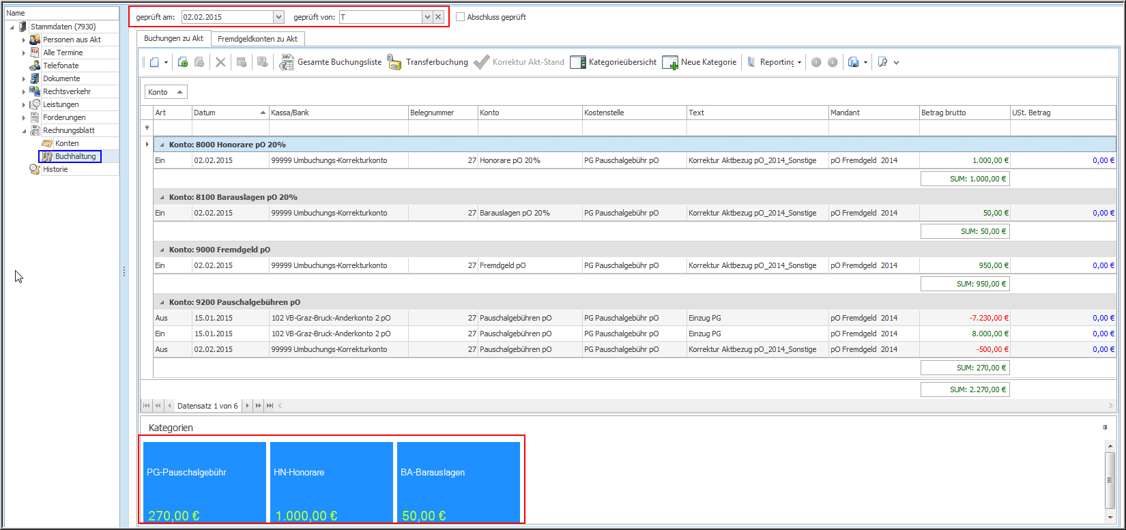1126x530 pixels.
Task: Sort by the Datum column header
Action: (230, 113)
